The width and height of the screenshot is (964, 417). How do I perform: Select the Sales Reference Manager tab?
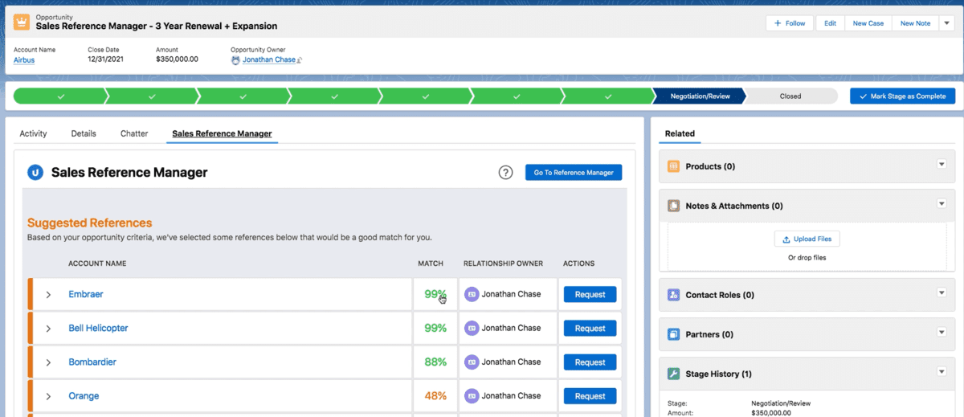coord(222,133)
